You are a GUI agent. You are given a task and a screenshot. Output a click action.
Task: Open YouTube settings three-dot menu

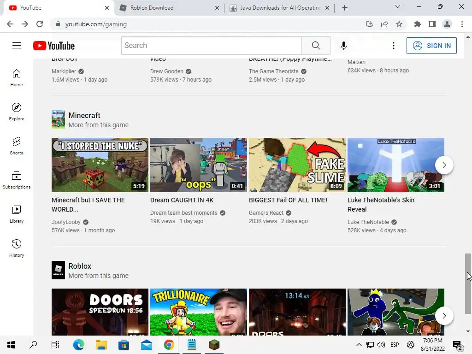pyautogui.click(x=394, y=46)
